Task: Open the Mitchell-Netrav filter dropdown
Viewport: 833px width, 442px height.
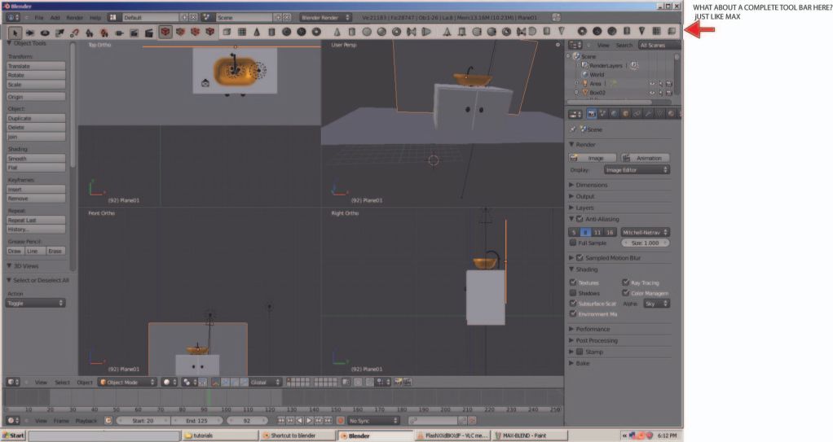Action: [645, 233]
